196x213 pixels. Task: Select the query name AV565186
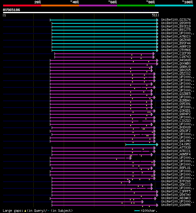pos(11,10)
